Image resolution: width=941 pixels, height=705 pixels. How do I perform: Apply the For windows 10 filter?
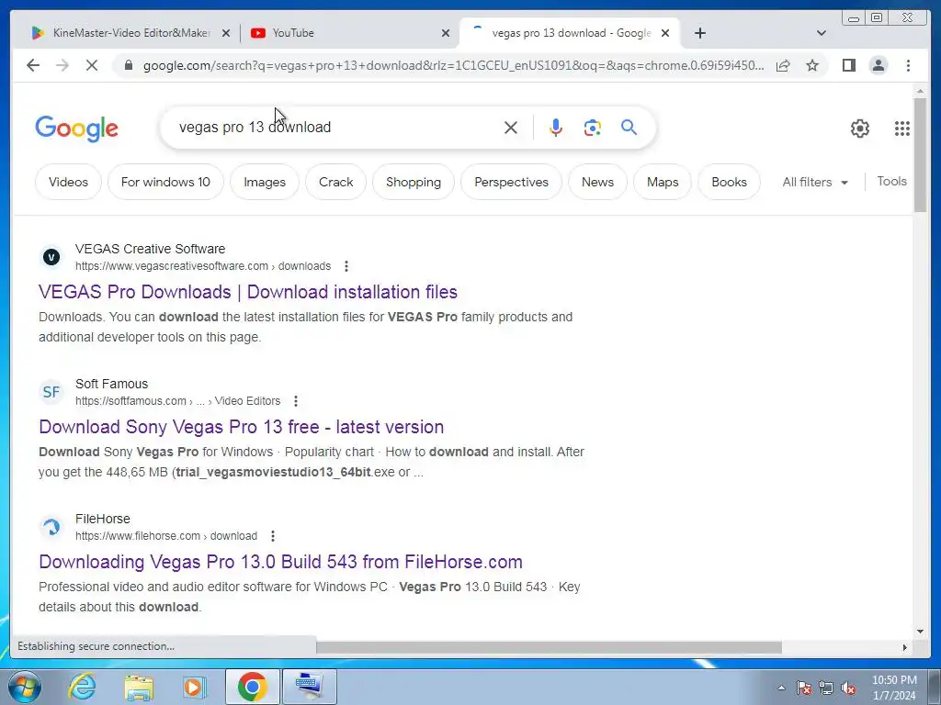click(165, 183)
